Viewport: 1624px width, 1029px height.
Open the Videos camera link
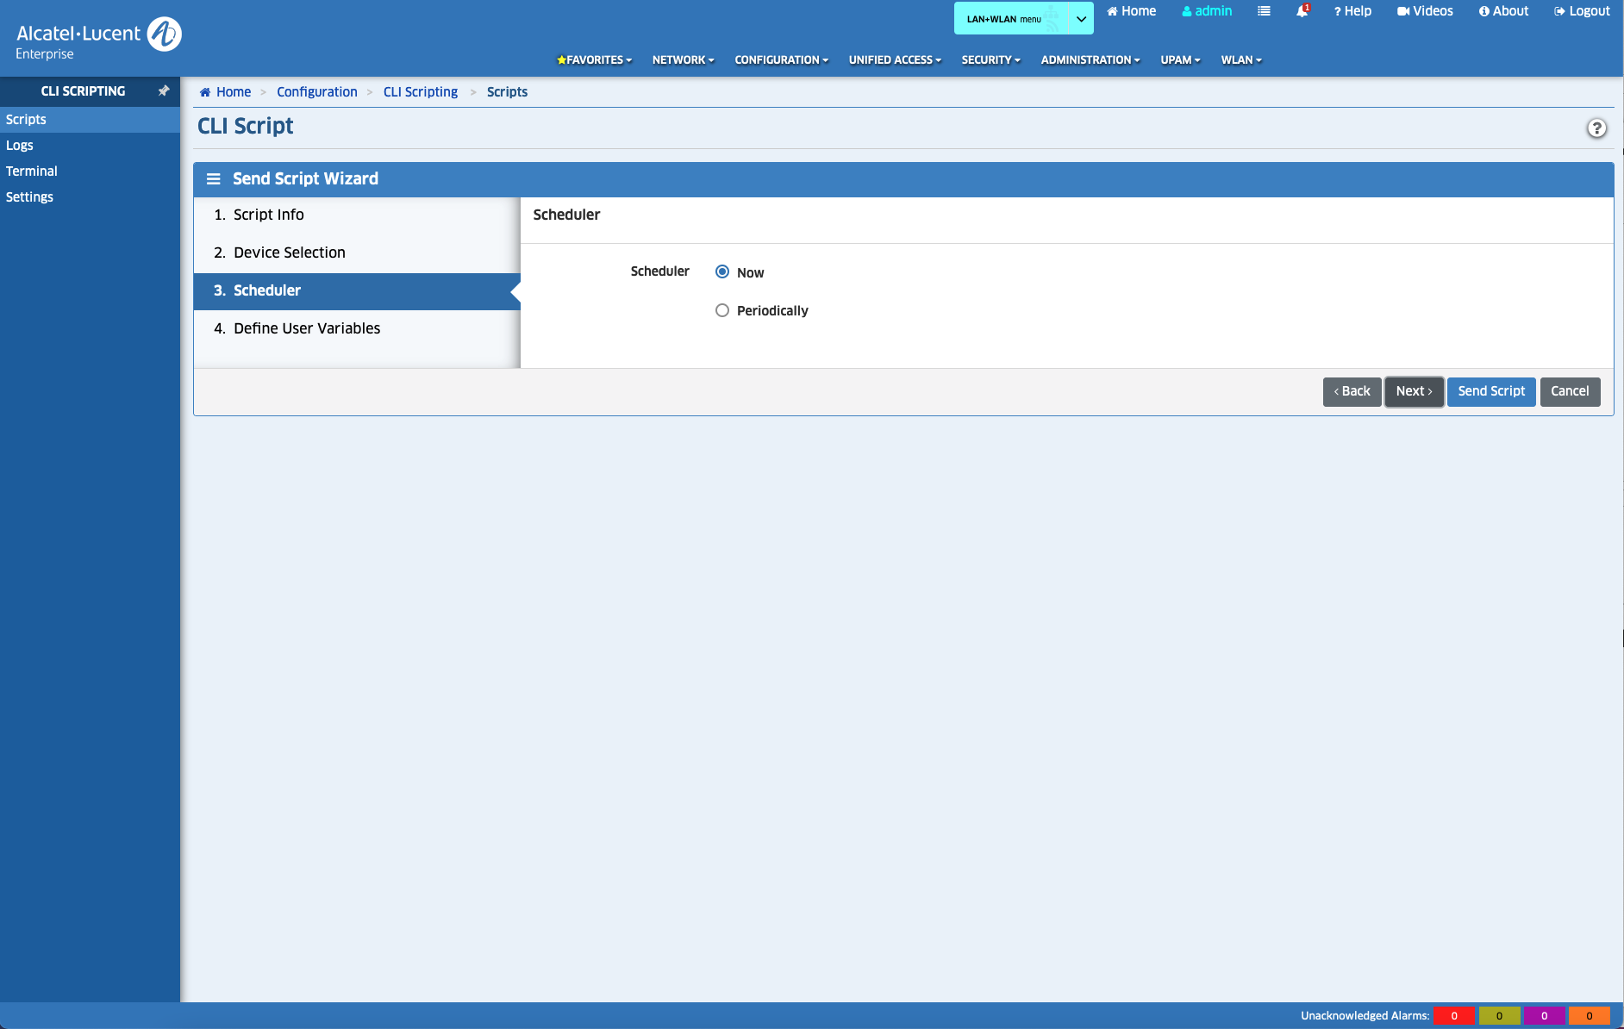coord(1425,11)
